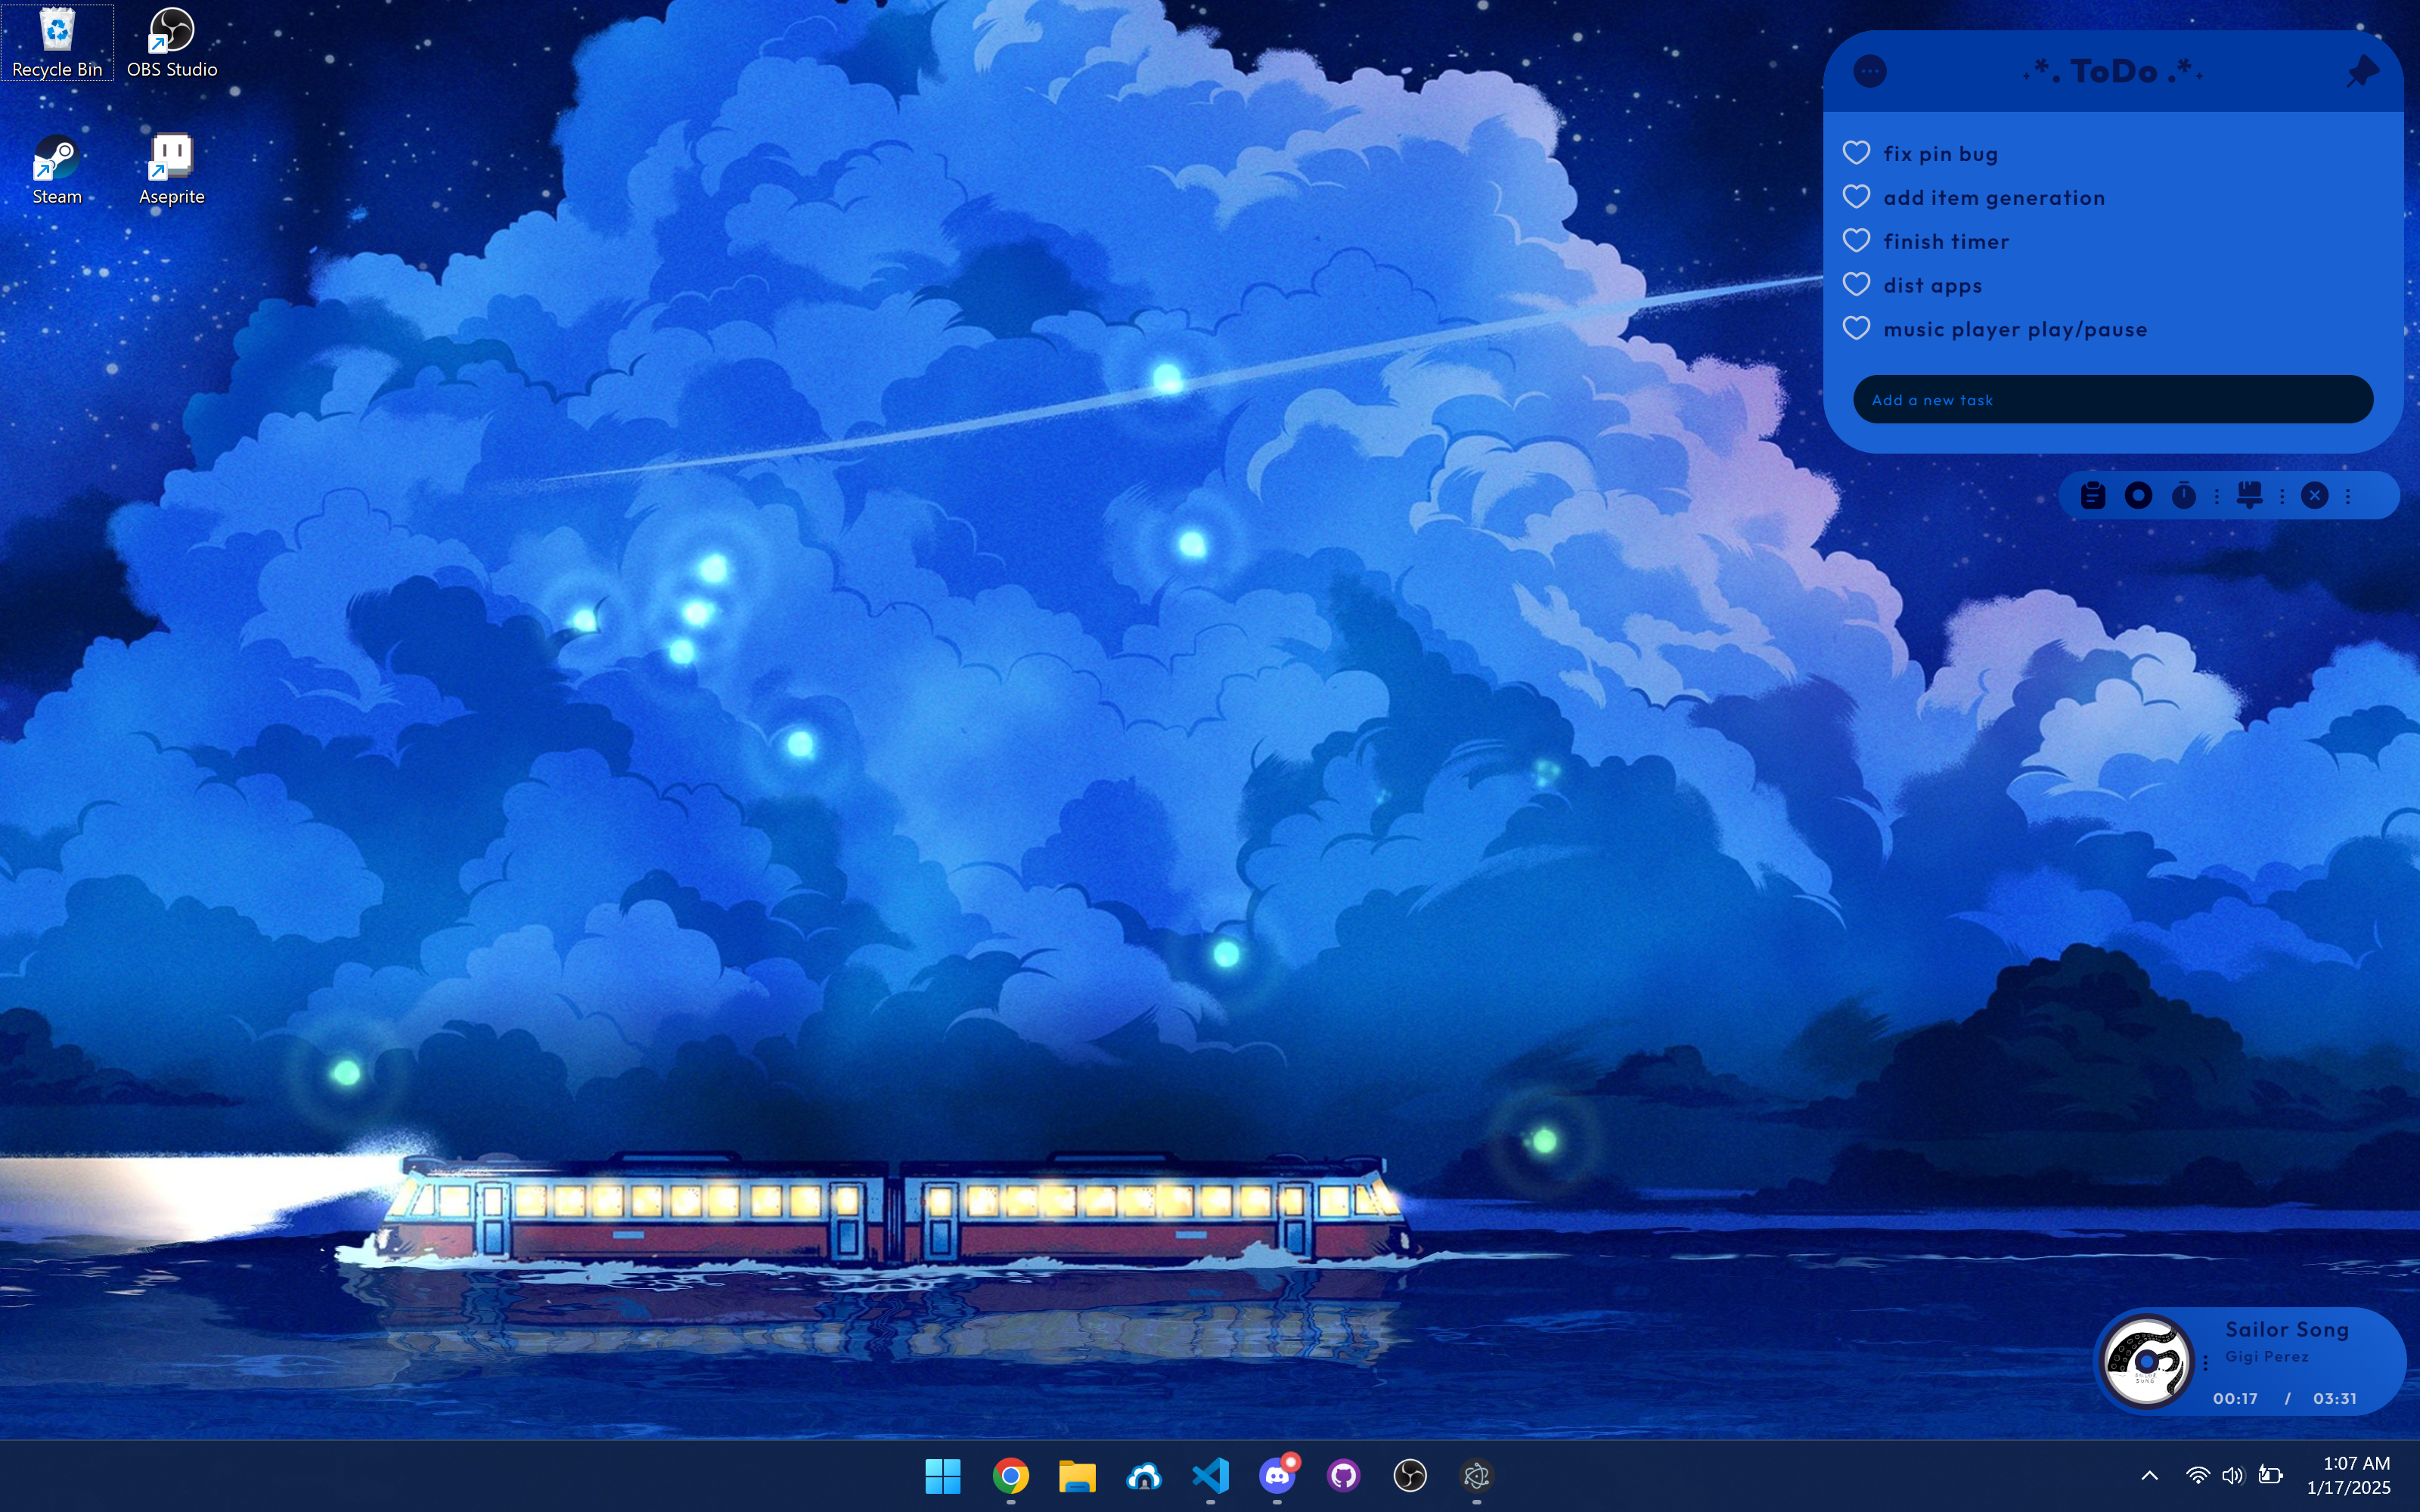Open the battery status tray icon

click(2271, 1476)
